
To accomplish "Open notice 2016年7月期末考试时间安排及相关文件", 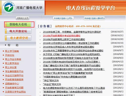I will pyautogui.click(x=72, y=62).
